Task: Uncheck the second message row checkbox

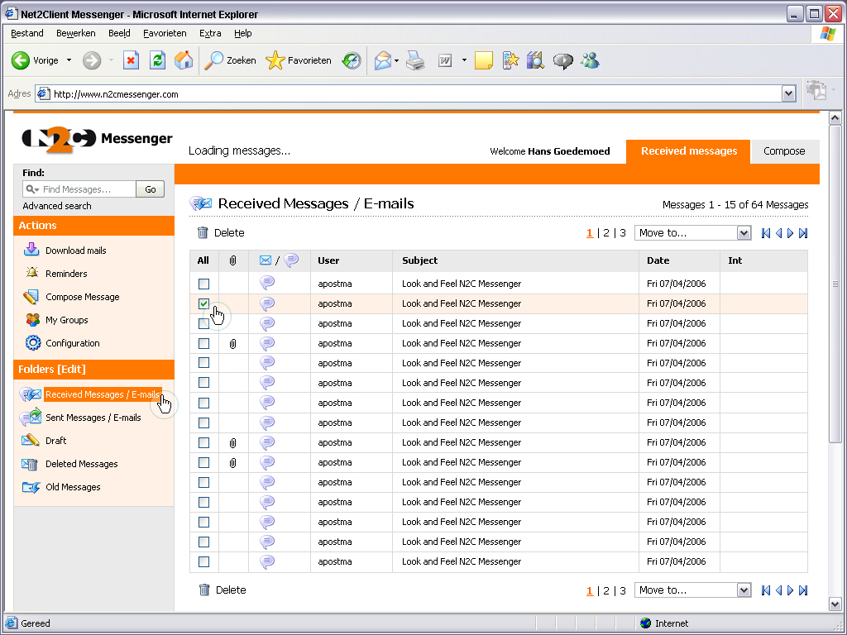Action: [203, 303]
